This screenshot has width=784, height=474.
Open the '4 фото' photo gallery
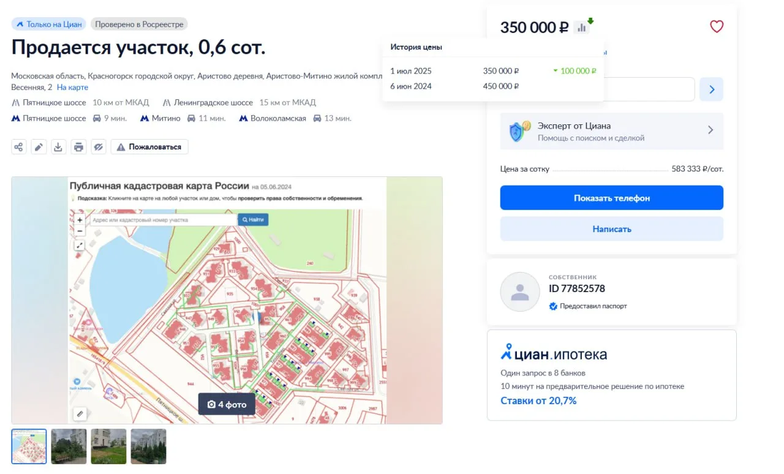coord(227,404)
